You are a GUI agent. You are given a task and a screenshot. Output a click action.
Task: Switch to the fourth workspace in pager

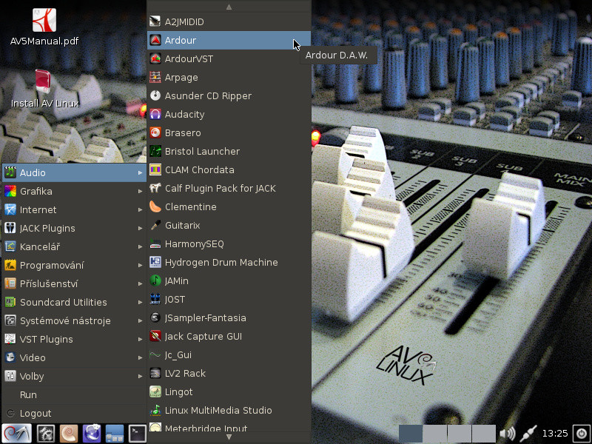[x=484, y=433]
